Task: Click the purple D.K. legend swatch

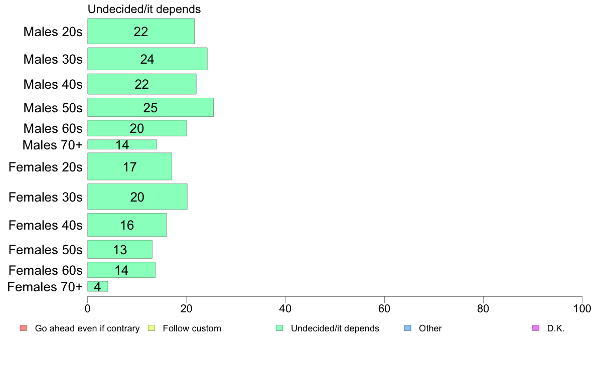Action: pos(536,328)
